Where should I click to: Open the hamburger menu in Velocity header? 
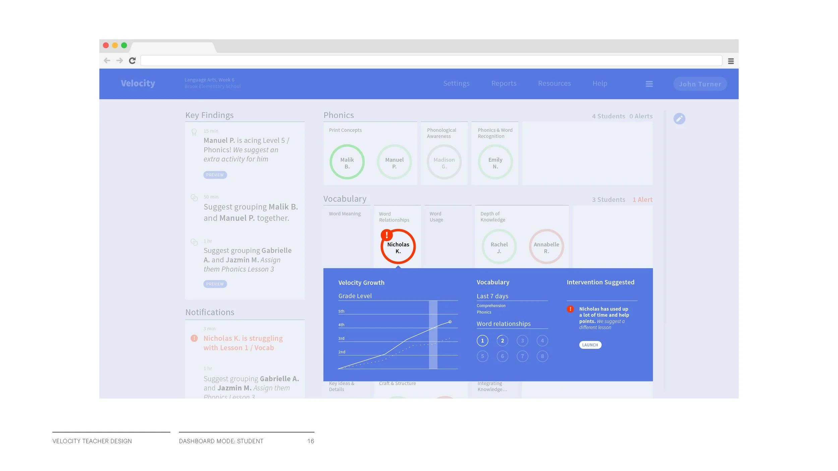click(x=649, y=84)
